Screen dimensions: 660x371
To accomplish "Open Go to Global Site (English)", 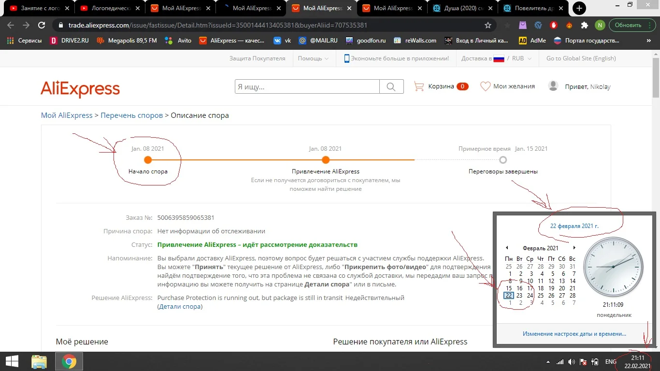I will [581, 58].
